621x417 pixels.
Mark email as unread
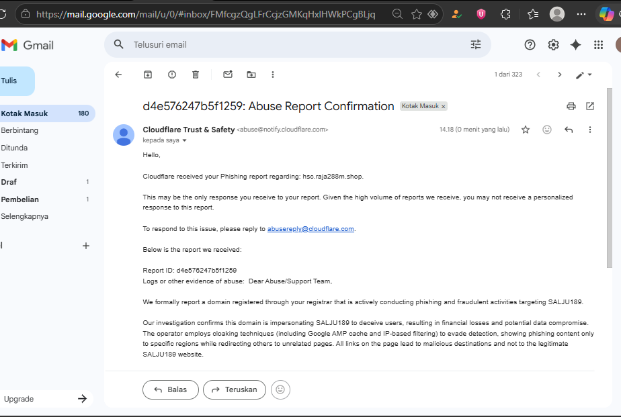point(228,74)
